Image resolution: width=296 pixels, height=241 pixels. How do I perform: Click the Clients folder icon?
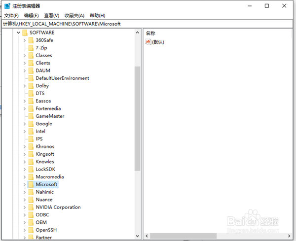[x=31, y=63]
